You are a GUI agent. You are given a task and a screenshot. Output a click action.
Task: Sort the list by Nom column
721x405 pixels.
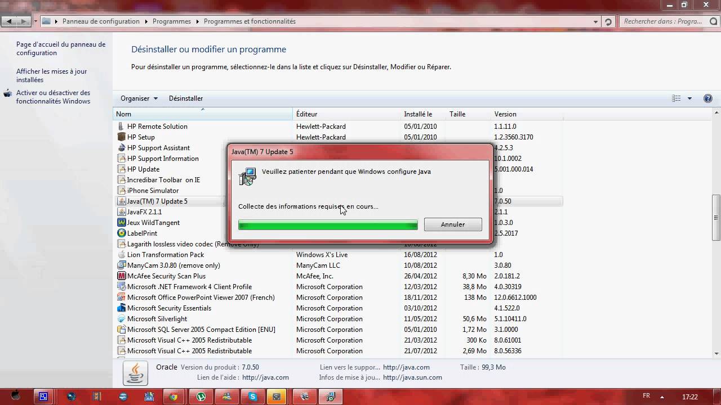(203, 114)
